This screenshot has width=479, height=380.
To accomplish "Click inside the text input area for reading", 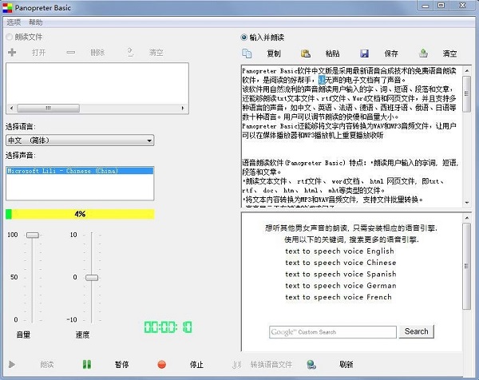I will tap(352, 137).
